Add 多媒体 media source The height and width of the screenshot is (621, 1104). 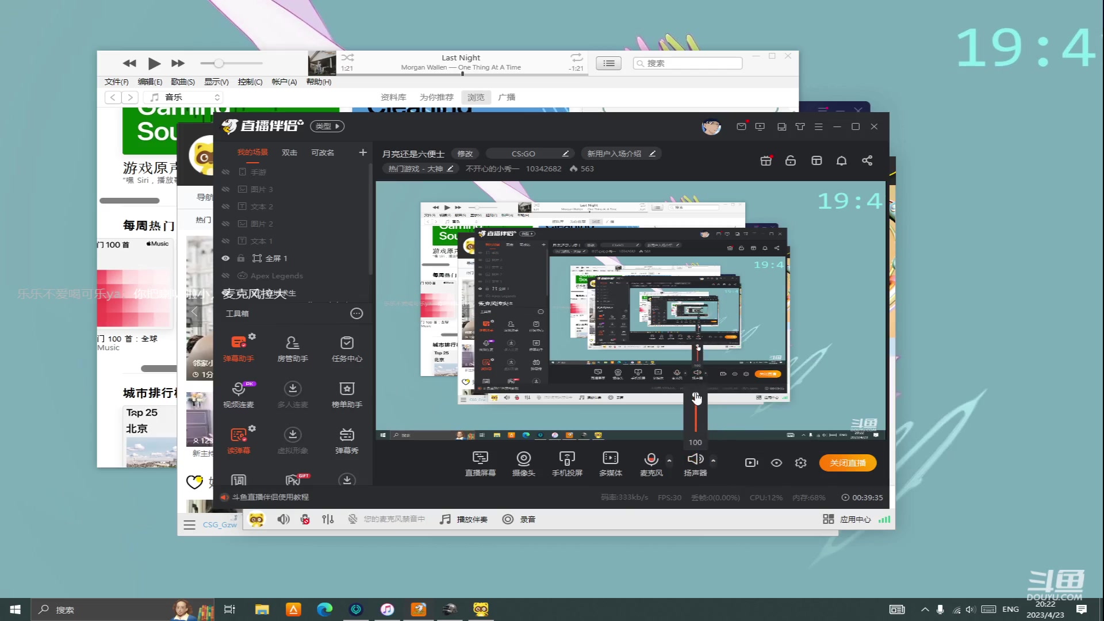pos(611,463)
